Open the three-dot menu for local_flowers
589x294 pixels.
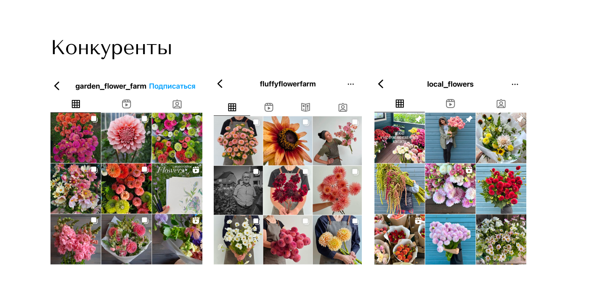coord(515,84)
